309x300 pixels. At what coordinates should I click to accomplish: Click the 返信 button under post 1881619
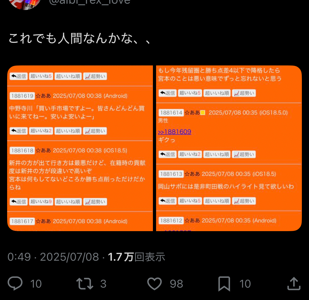point(19,131)
